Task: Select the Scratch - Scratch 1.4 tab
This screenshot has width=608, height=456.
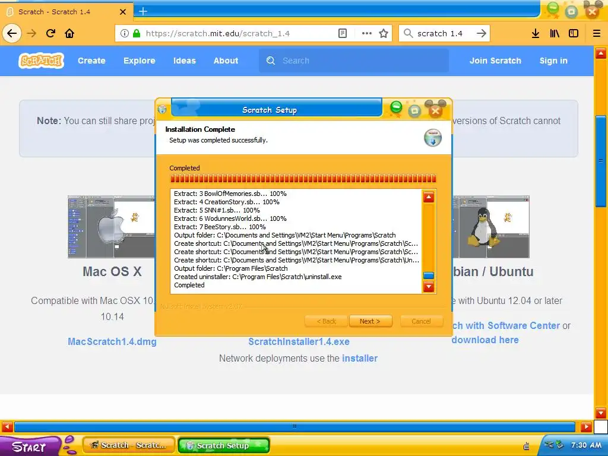Action: tap(66, 11)
